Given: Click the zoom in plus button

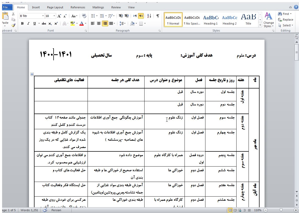Looking at the screenshot, I should point(296,210).
